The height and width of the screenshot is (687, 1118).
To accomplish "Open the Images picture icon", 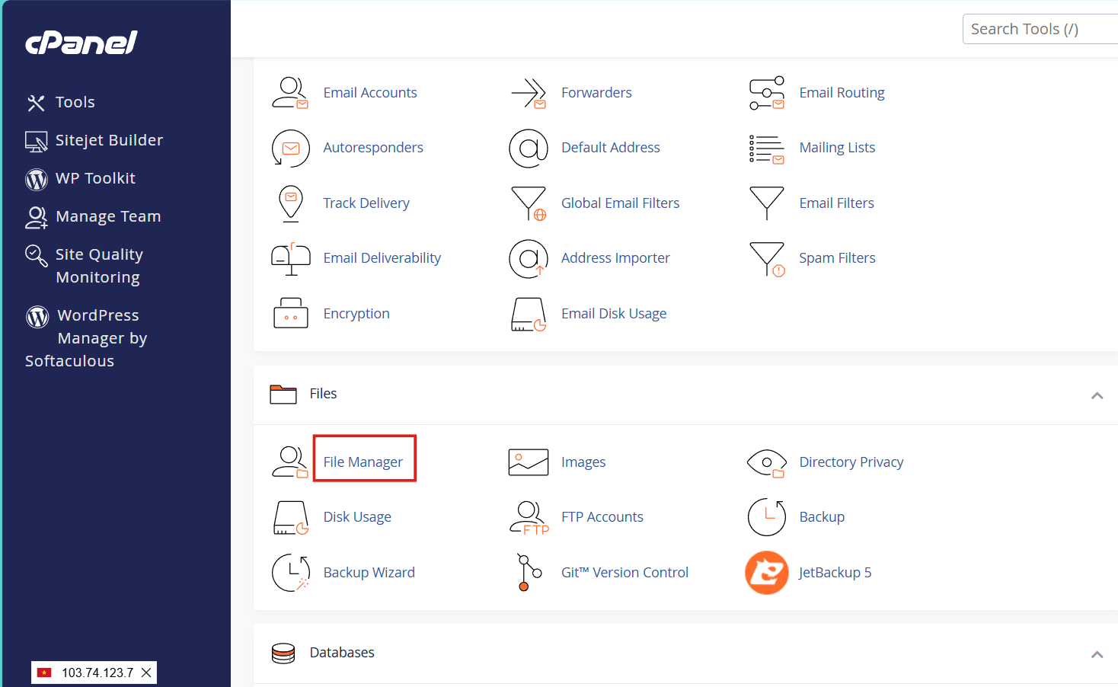I will (x=529, y=462).
